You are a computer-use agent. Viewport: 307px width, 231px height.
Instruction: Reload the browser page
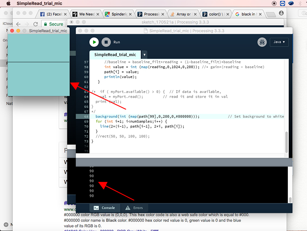[x=35, y=24]
